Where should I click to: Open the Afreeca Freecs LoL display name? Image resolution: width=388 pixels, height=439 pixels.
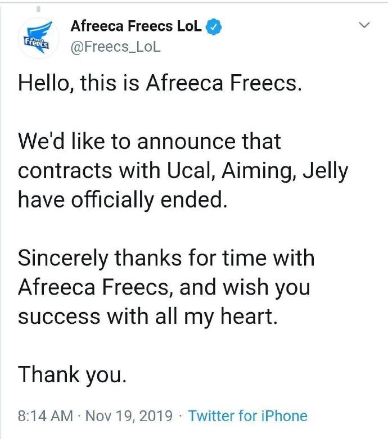point(135,26)
